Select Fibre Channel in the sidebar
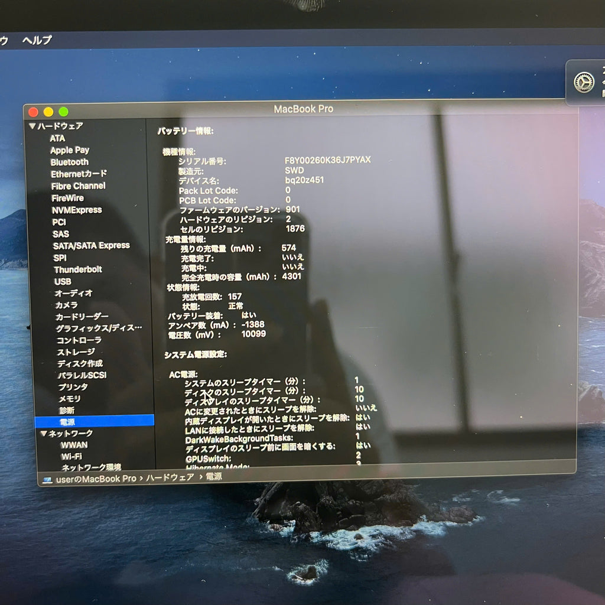Screen dimensions: 605x605 [x=79, y=186]
